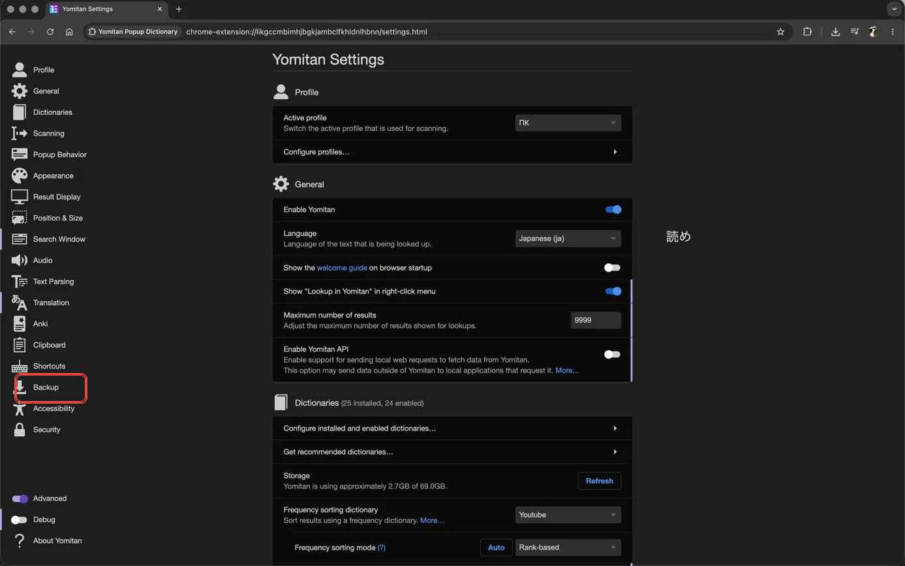Go back with browser back arrow
The width and height of the screenshot is (905, 566).
pyautogui.click(x=12, y=31)
